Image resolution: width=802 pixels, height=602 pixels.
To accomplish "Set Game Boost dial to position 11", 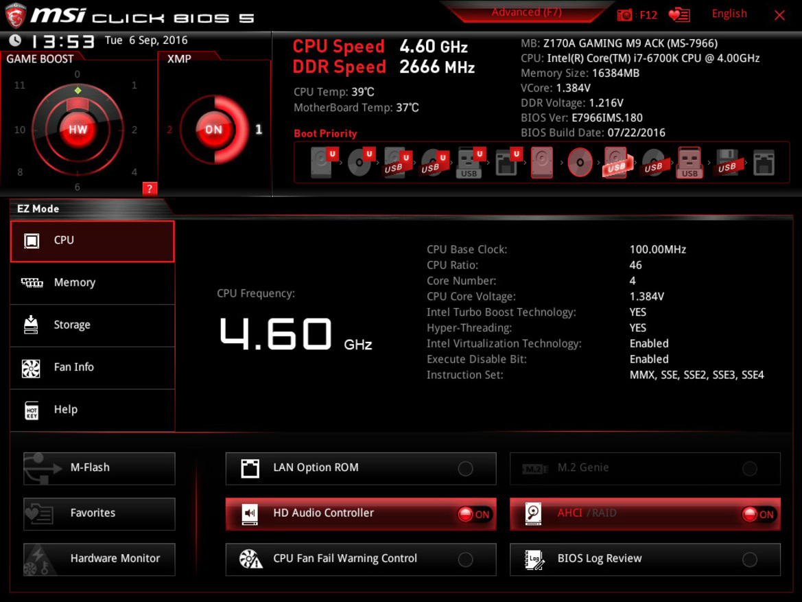I will pos(19,85).
